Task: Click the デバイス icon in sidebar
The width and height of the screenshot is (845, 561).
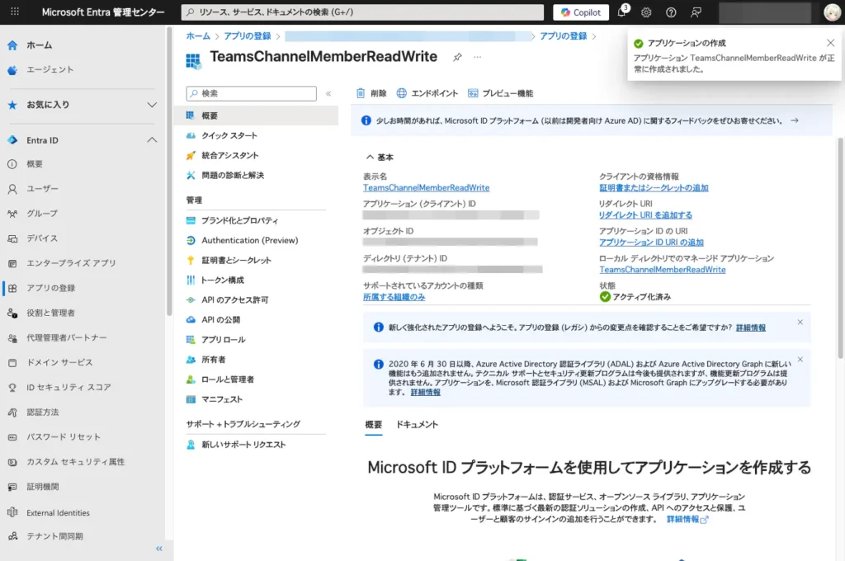Action: coord(12,238)
